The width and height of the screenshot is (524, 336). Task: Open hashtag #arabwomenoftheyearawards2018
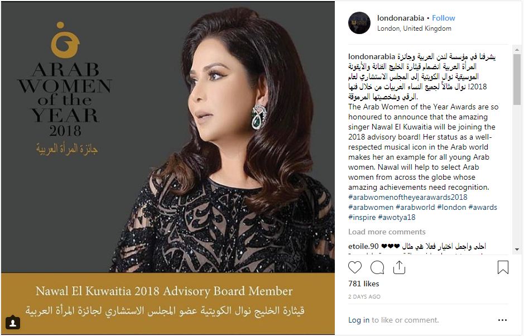pyautogui.click(x=408, y=197)
